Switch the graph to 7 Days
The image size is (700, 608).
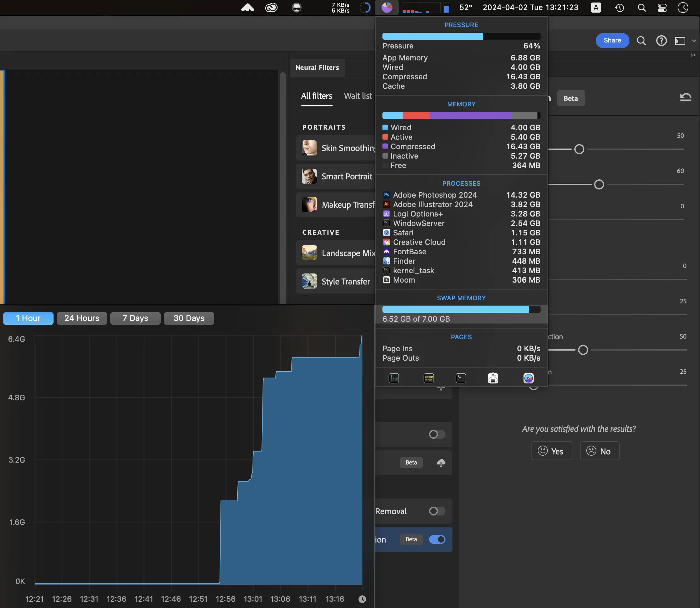coord(135,318)
